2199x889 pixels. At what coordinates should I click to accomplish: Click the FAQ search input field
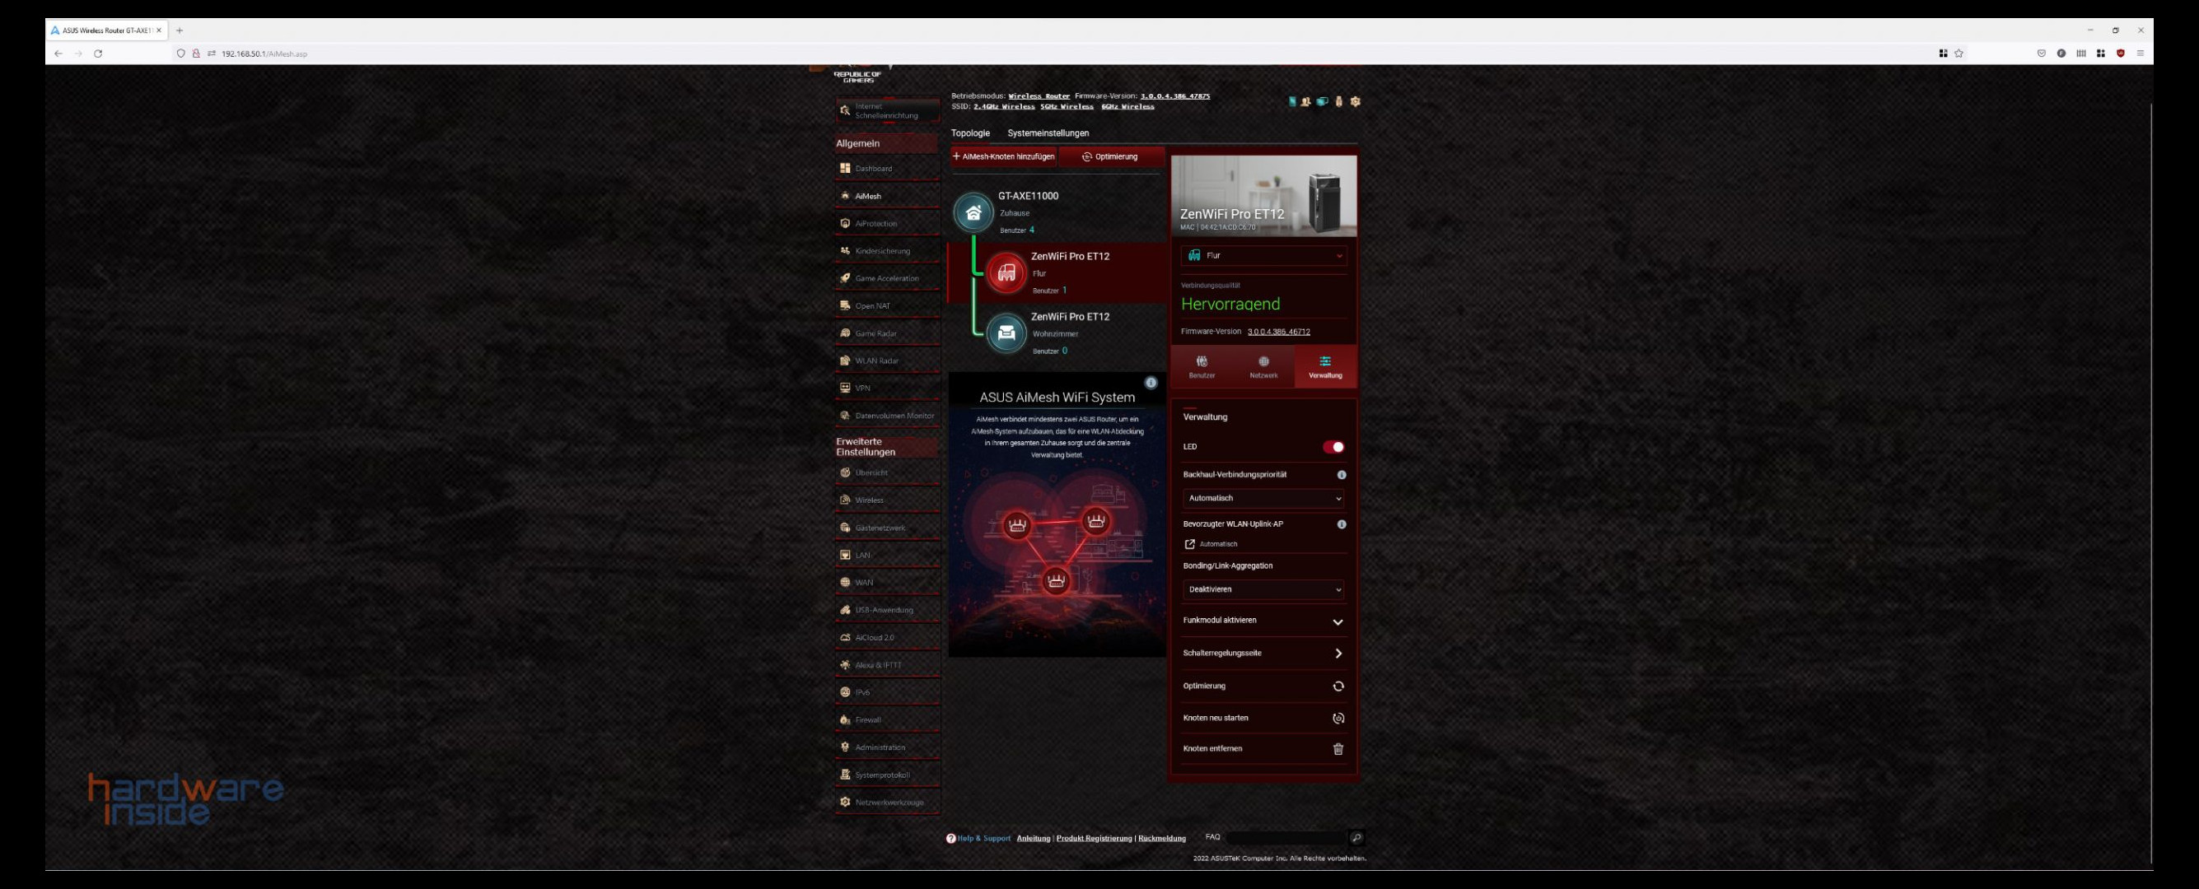(x=1286, y=838)
